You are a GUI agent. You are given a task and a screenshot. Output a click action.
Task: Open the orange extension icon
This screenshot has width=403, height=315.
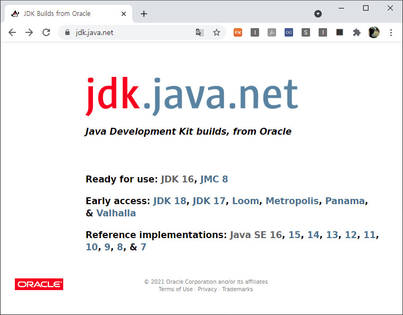[x=238, y=32]
